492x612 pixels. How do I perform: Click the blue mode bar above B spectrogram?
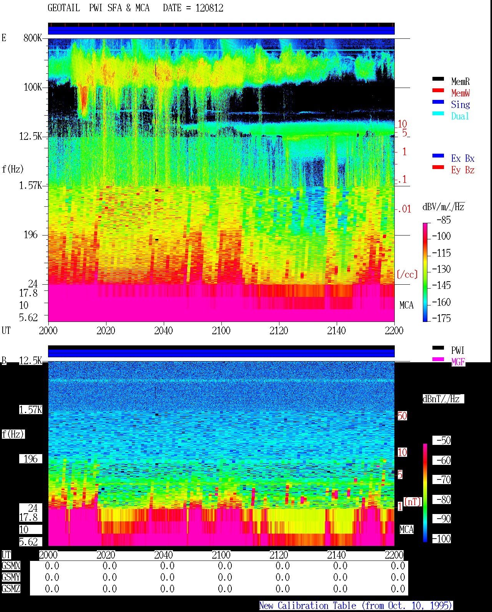pyautogui.click(x=221, y=353)
